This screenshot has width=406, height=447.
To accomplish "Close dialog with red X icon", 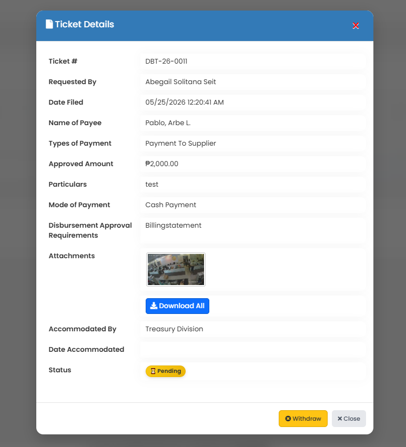I will tap(356, 26).
